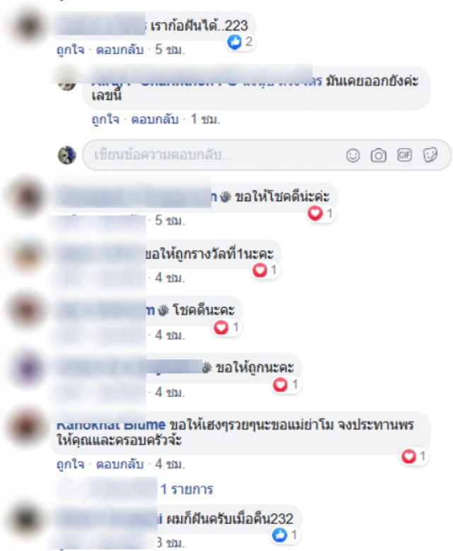Screen dimensions: 453x551
Task: Reply to the nested มันเคยออกยังค่ะ comment
Action: (x=154, y=119)
